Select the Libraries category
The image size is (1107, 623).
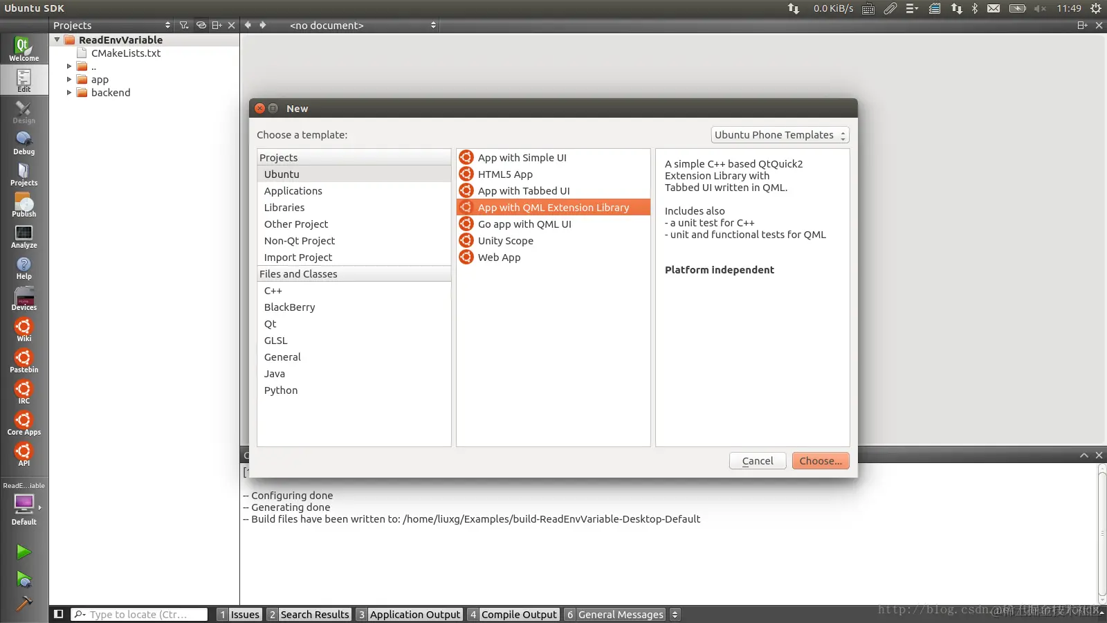(354, 208)
